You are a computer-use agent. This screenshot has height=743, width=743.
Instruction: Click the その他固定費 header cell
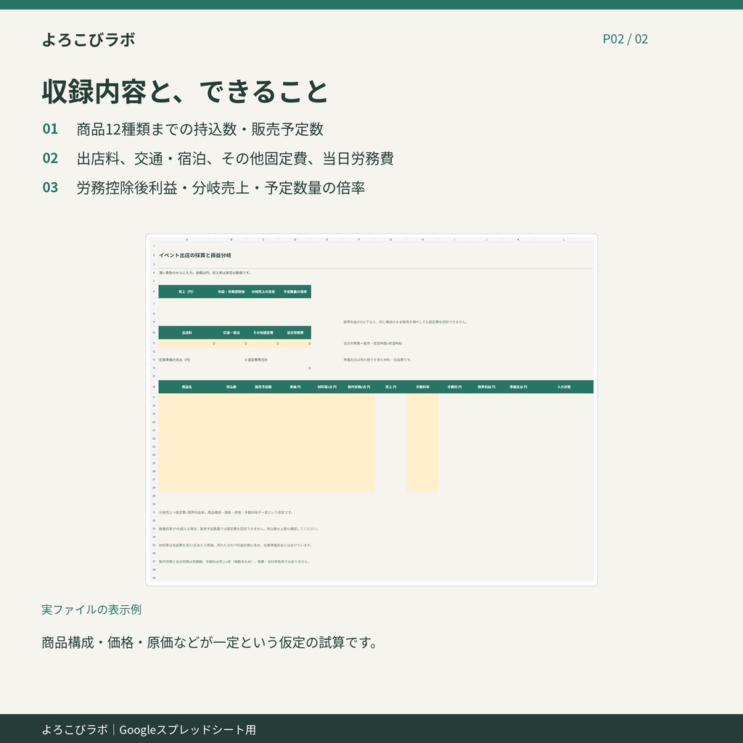pos(263,332)
